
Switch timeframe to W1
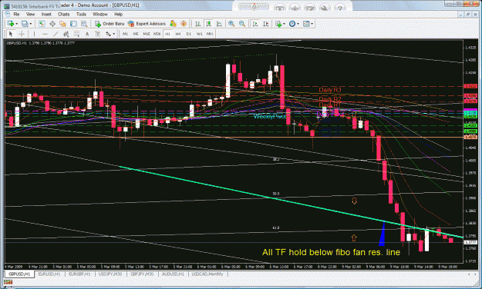(199, 34)
